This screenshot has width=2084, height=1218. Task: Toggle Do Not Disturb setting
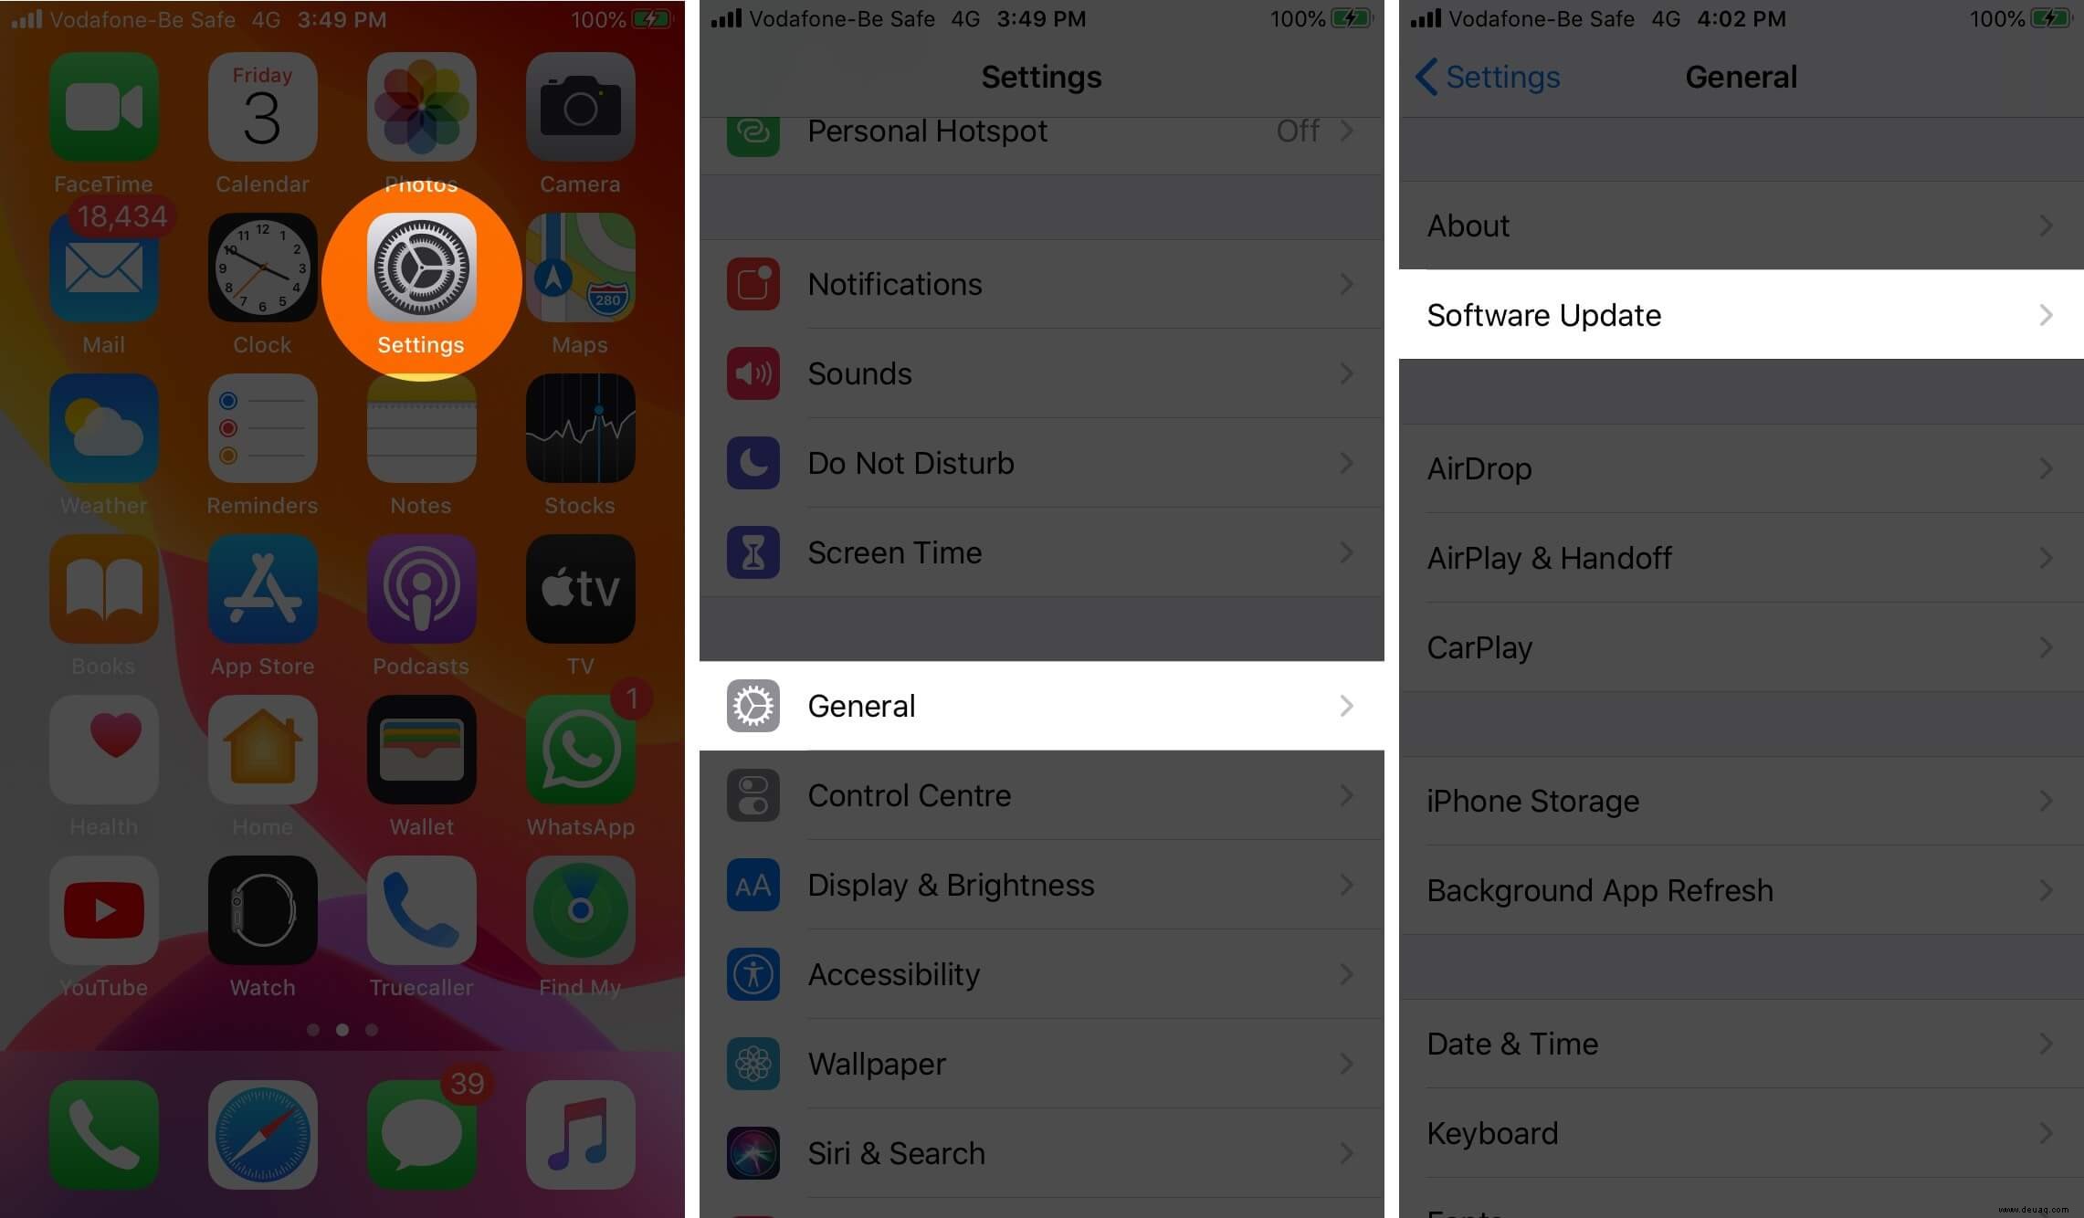(1040, 463)
